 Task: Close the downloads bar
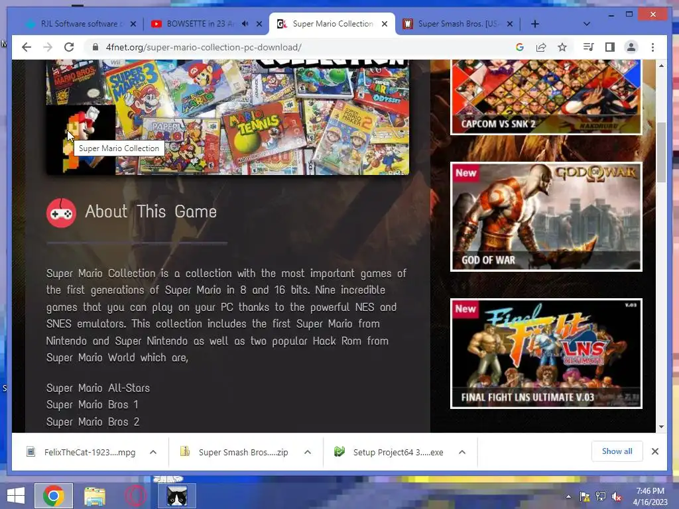pos(655,451)
